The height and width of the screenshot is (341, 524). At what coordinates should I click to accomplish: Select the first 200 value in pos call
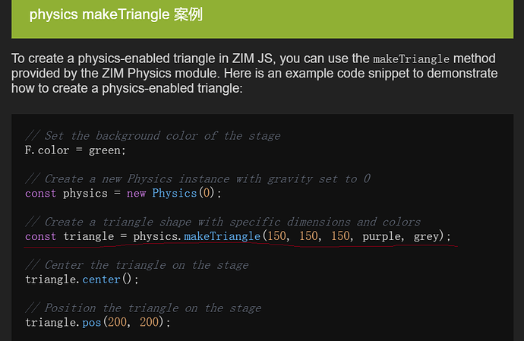[x=117, y=322]
